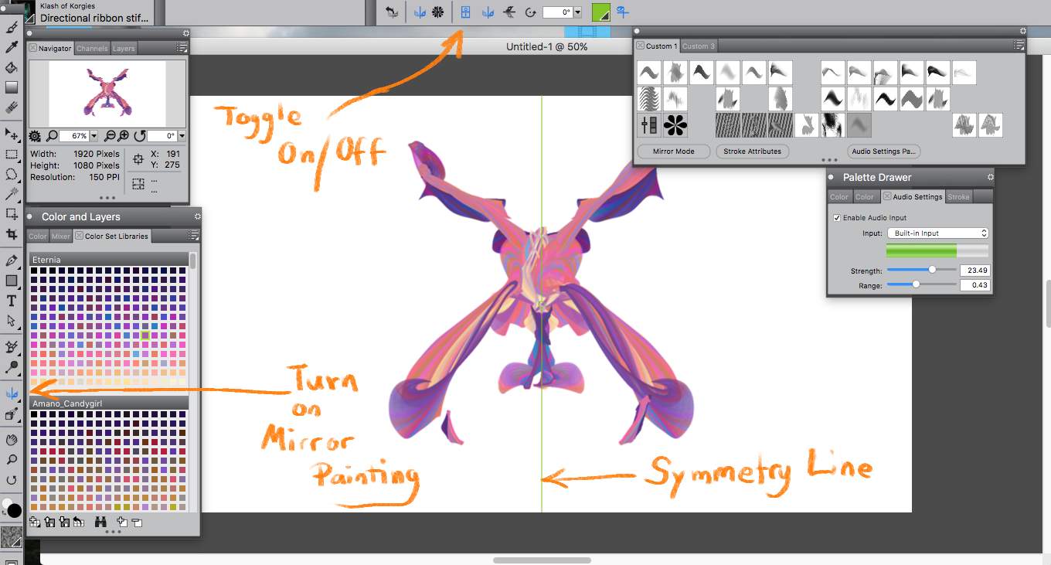Click the Stroke Attributes button

point(752,151)
